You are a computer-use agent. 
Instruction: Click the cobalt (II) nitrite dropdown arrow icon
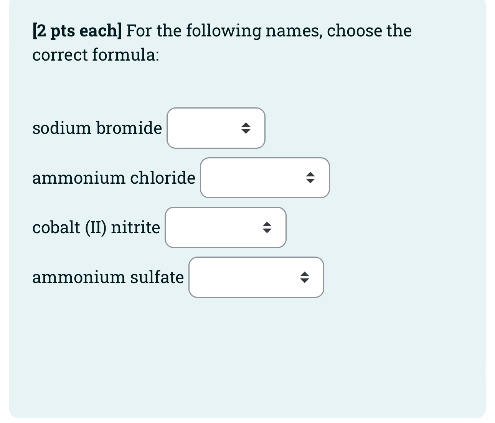tap(267, 227)
